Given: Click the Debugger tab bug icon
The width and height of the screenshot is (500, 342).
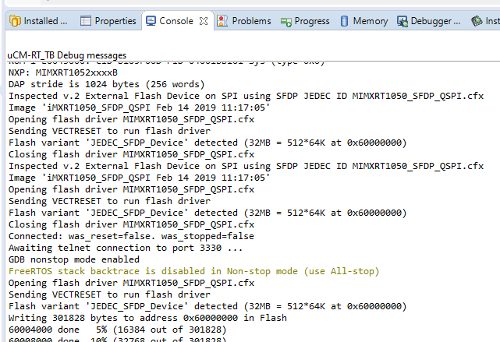Looking at the screenshot, I should tap(402, 21).
